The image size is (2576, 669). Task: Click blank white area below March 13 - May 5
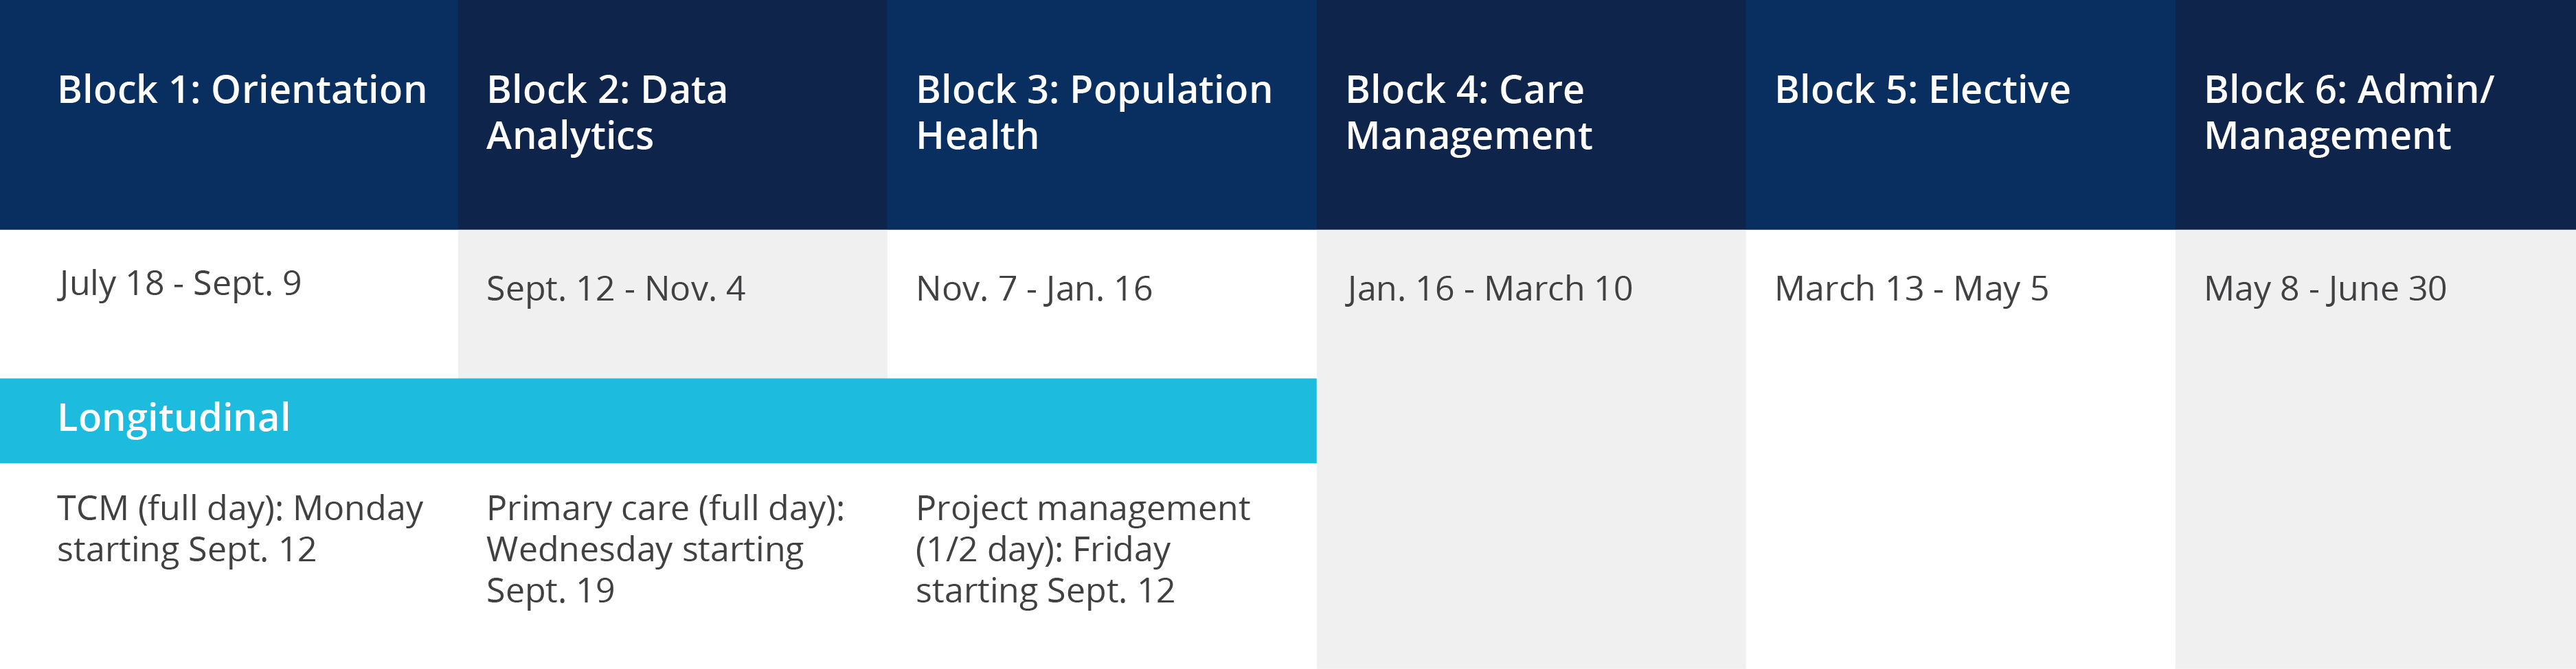[1960, 500]
